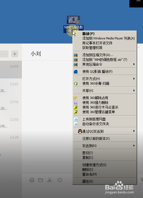The height and width of the screenshot is (198, 143).
Task: Open the emoji picker icon in chat toolbar
Action: coord(32,180)
